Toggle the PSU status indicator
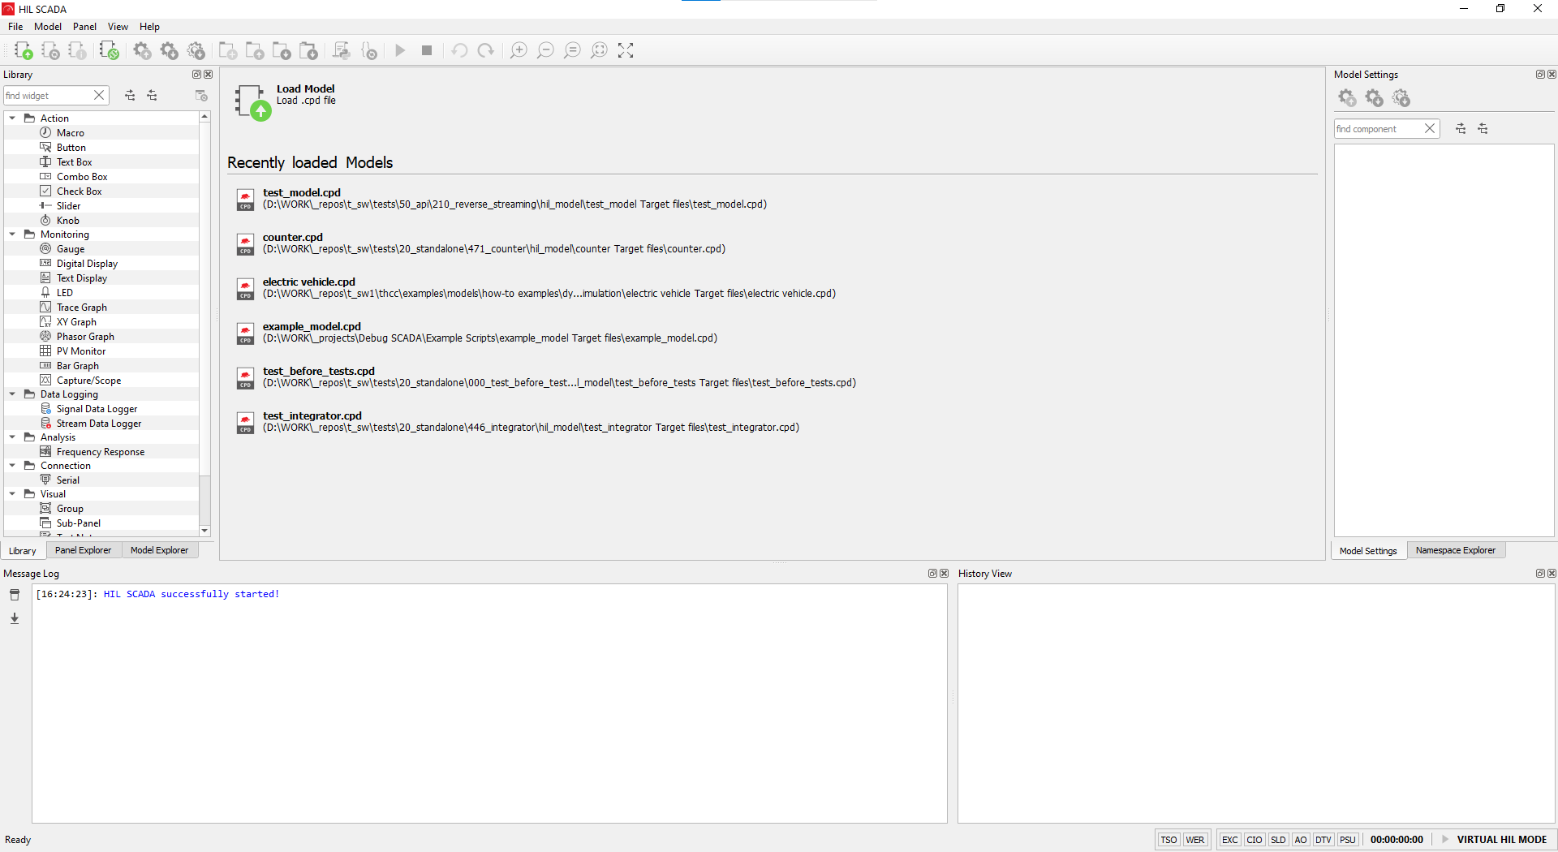This screenshot has width=1558, height=852. pos(1348,840)
